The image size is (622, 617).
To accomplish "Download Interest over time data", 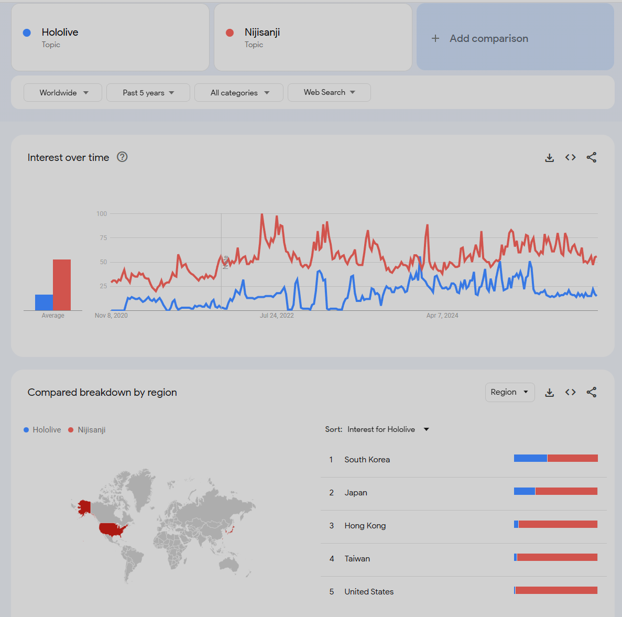I will tap(549, 157).
